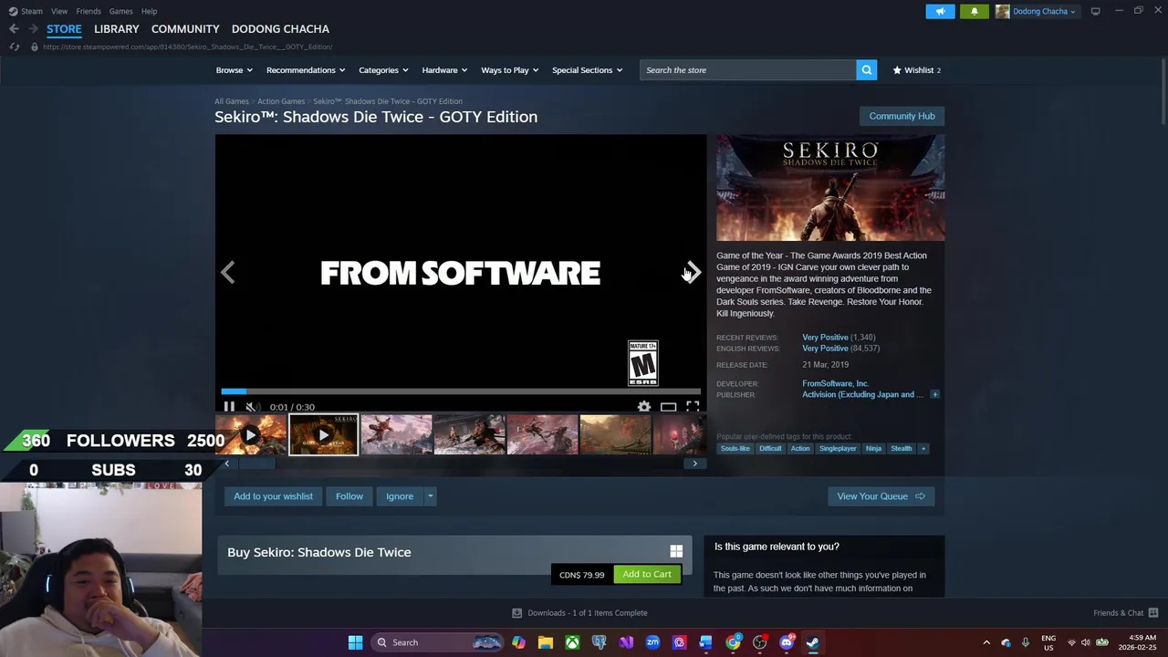
Task: Expand the Browse dropdown
Action: pos(234,70)
